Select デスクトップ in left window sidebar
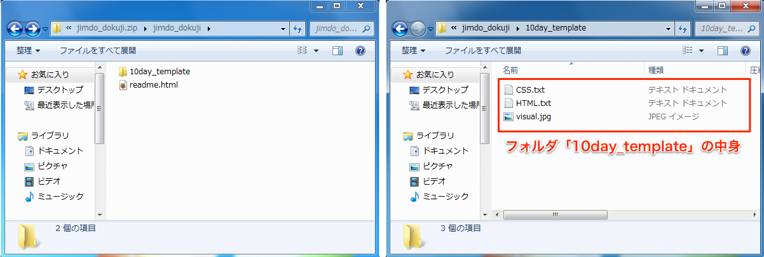Image resolution: width=764 pixels, height=257 pixels. [x=53, y=90]
